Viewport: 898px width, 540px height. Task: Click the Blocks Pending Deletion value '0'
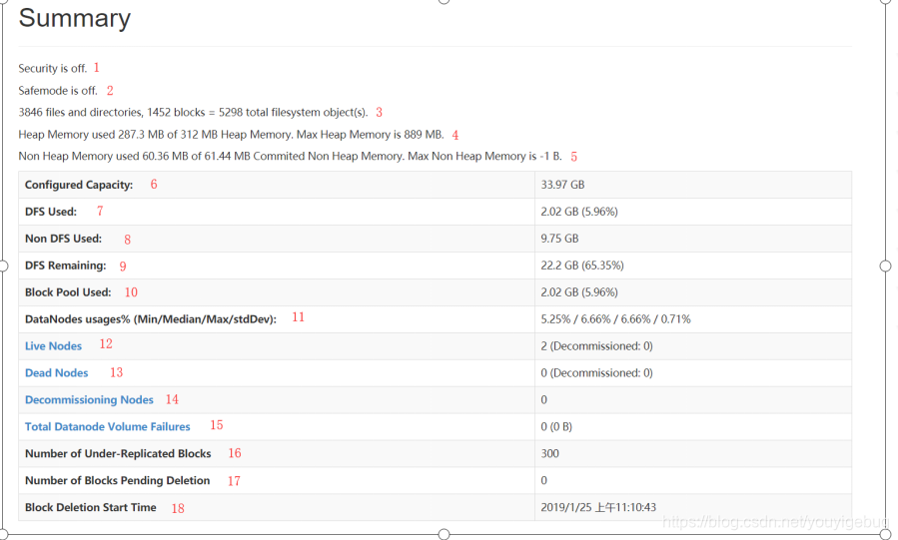[x=544, y=480]
